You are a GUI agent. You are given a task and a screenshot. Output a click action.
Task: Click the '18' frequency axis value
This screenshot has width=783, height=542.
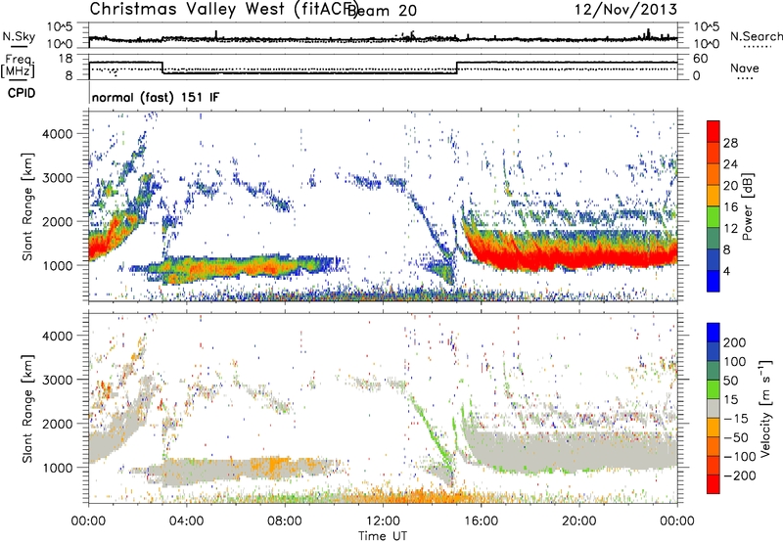66,59
